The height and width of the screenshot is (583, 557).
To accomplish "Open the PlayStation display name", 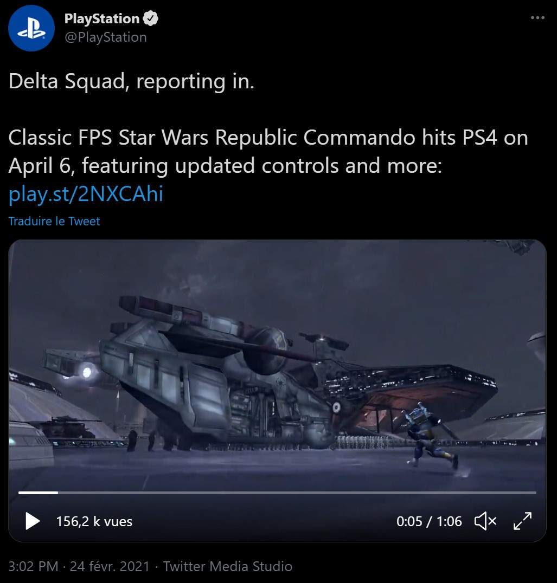I will [x=101, y=18].
